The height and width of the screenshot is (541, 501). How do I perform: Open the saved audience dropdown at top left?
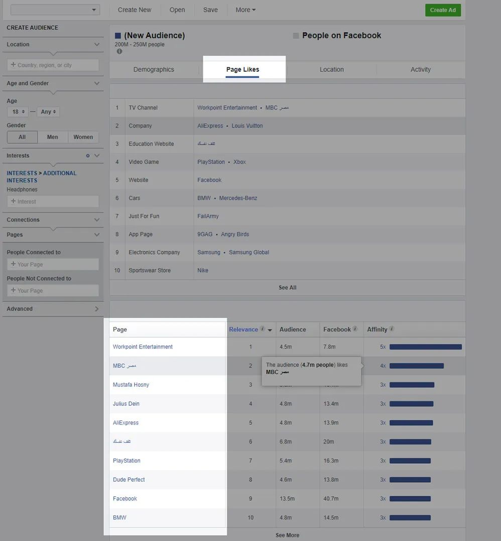55,10
